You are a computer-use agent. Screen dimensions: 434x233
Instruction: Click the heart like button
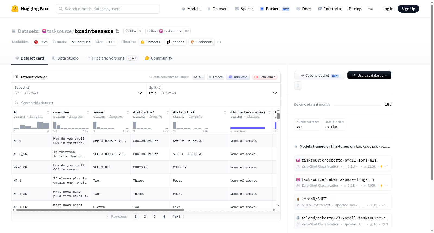point(130,31)
